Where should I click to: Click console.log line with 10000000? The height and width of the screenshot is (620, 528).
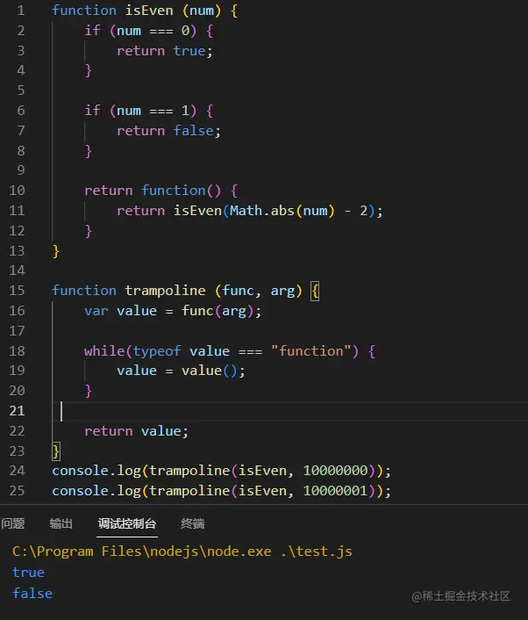pyautogui.click(x=221, y=470)
